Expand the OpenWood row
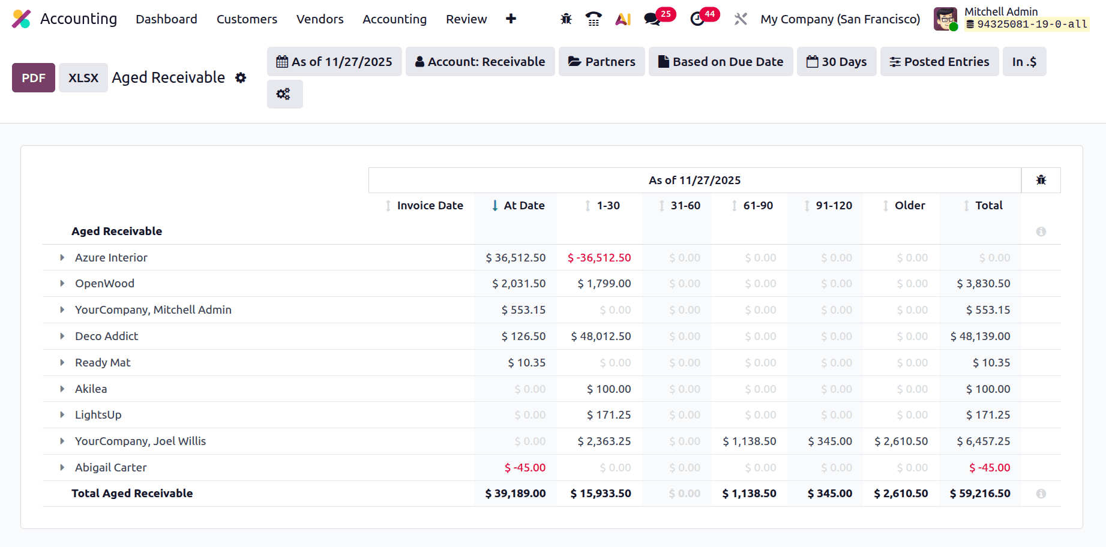The image size is (1106, 547). coord(62,283)
